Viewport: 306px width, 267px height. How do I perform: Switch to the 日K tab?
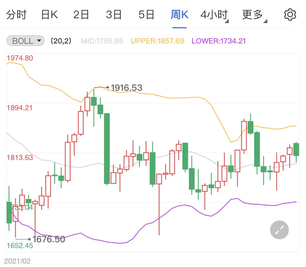50,15
